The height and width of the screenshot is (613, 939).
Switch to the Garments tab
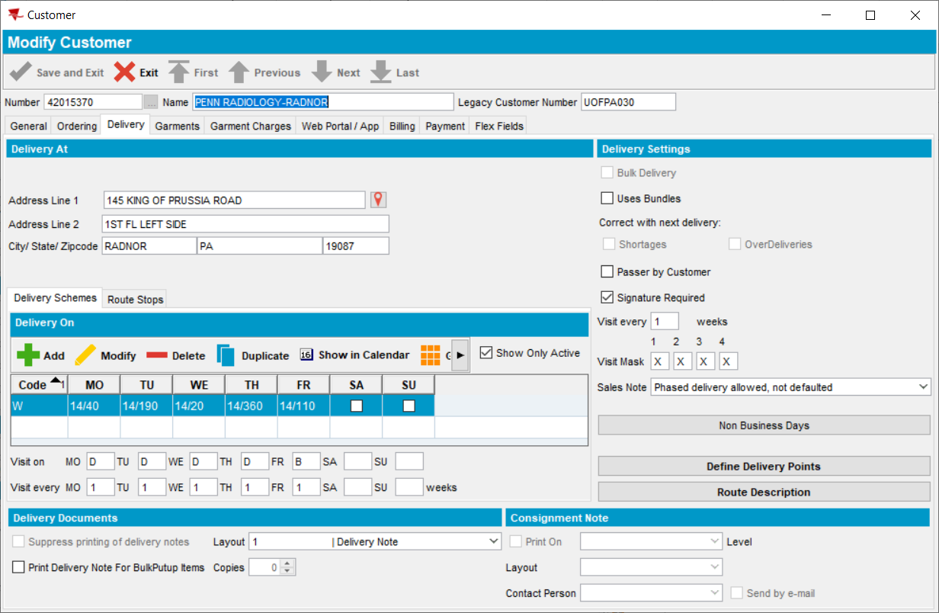pyautogui.click(x=177, y=126)
